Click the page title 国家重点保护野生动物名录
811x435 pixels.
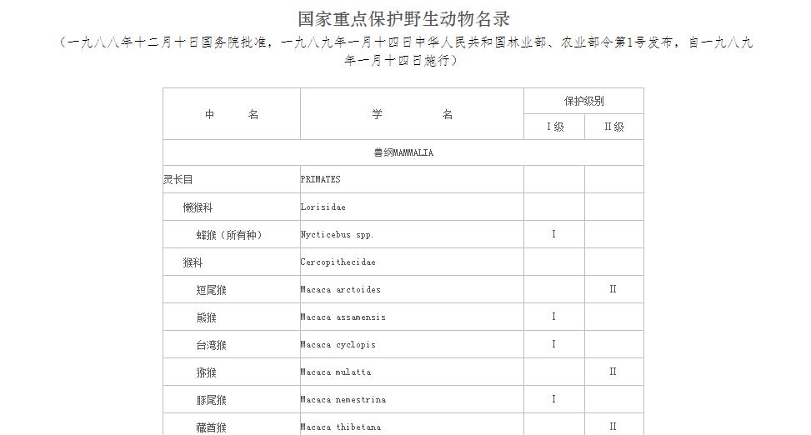coord(404,19)
